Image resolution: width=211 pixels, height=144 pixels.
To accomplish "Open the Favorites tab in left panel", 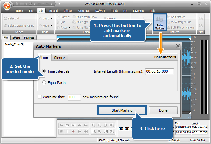I will click(x=29, y=38).
